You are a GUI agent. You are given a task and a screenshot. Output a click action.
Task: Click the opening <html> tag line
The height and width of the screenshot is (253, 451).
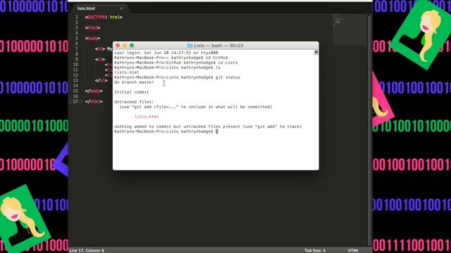pyautogui.click(x=92, y=28)
